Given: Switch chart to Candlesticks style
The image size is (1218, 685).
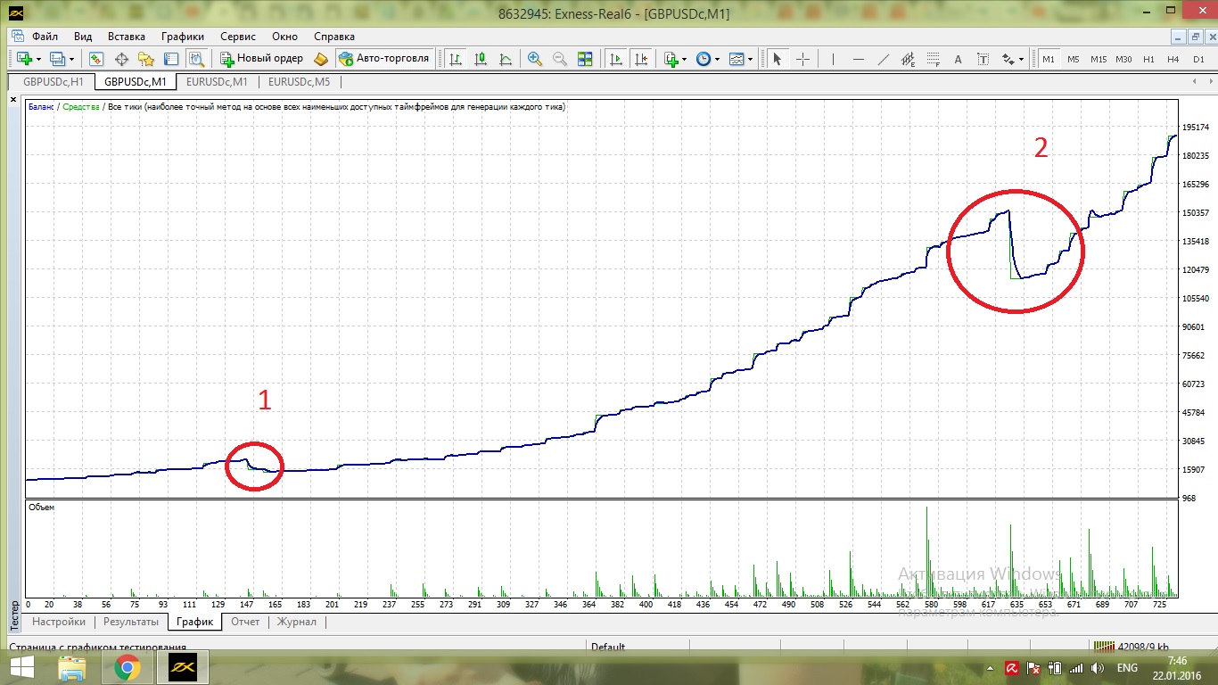Looking at the screenshot, I should (481, 59).
